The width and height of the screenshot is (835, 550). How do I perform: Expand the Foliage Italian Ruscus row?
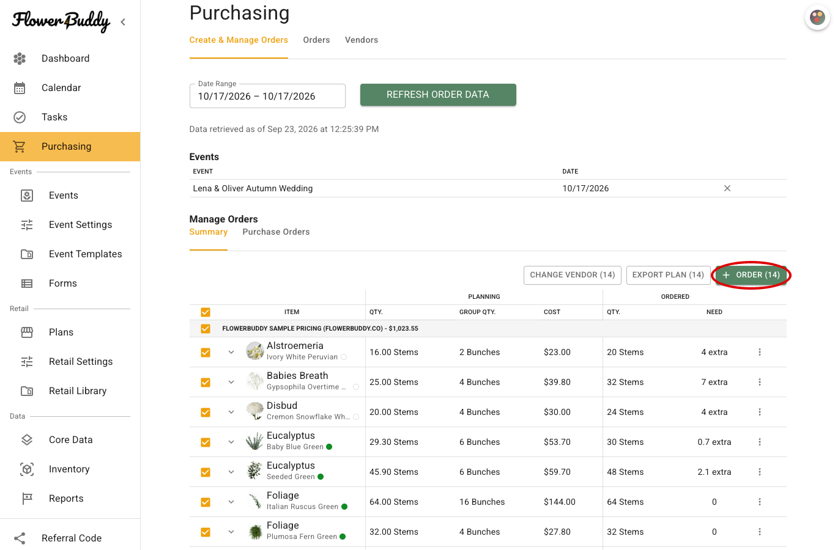(x=231, y=502)
